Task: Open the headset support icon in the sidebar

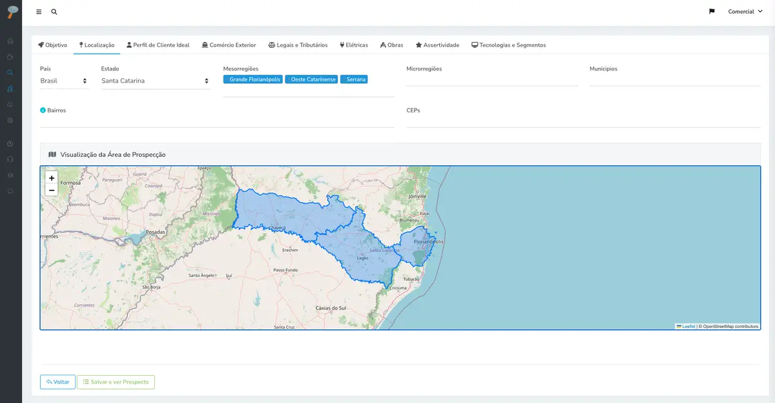Action: pos(10,159)
